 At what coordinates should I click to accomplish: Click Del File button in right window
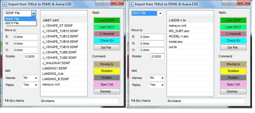coord(233,47)
